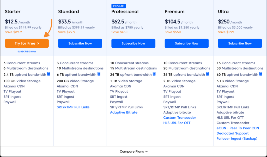Open HLS URL For OTT link in Premium
The image size is (267, 157).
[x=177, y=123]
